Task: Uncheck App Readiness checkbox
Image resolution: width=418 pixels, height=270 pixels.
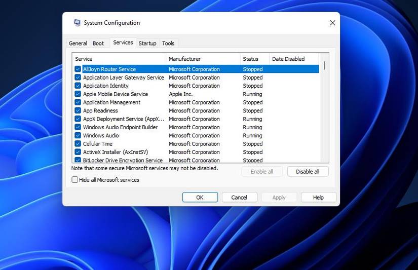Action: 78,110
